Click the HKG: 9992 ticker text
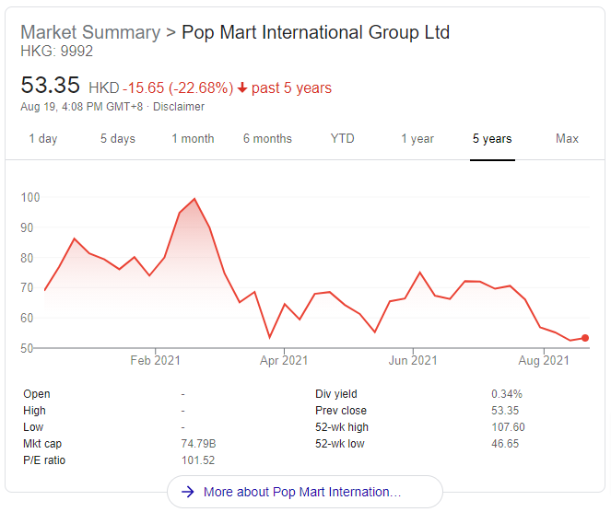The image size is (611, 512). (57, 51)
